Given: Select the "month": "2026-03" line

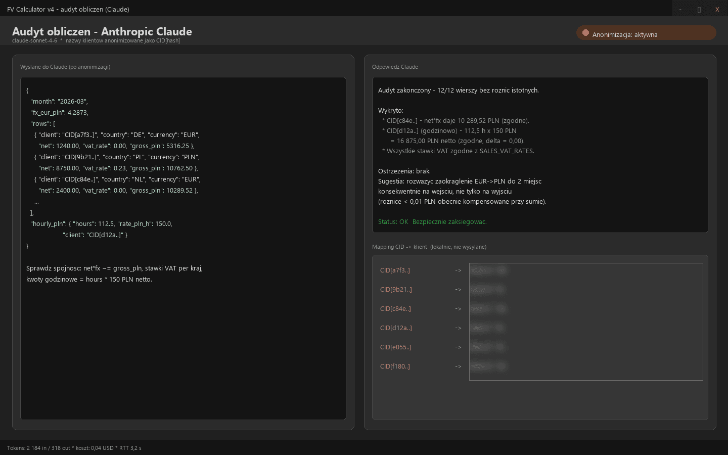Looking at the screenshot, I should [59, 102].
